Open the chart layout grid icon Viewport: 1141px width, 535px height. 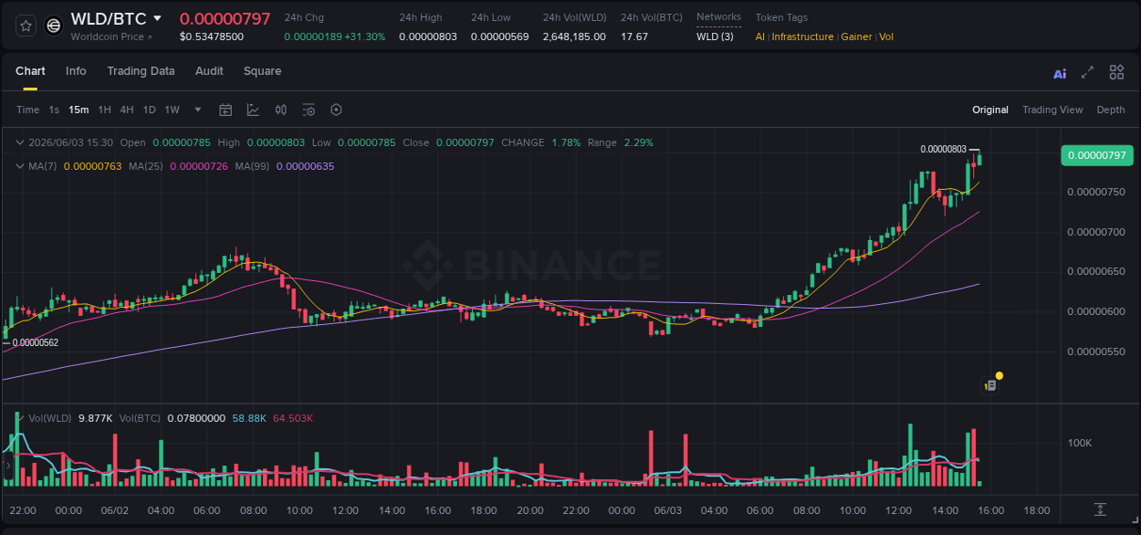pos(1116,72)
